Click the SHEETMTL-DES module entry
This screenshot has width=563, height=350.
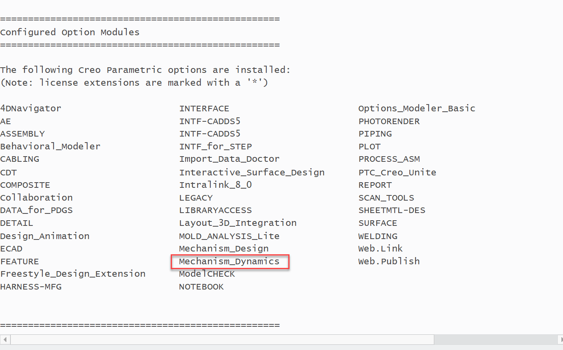pyautogui.click(x=391, y=210)
